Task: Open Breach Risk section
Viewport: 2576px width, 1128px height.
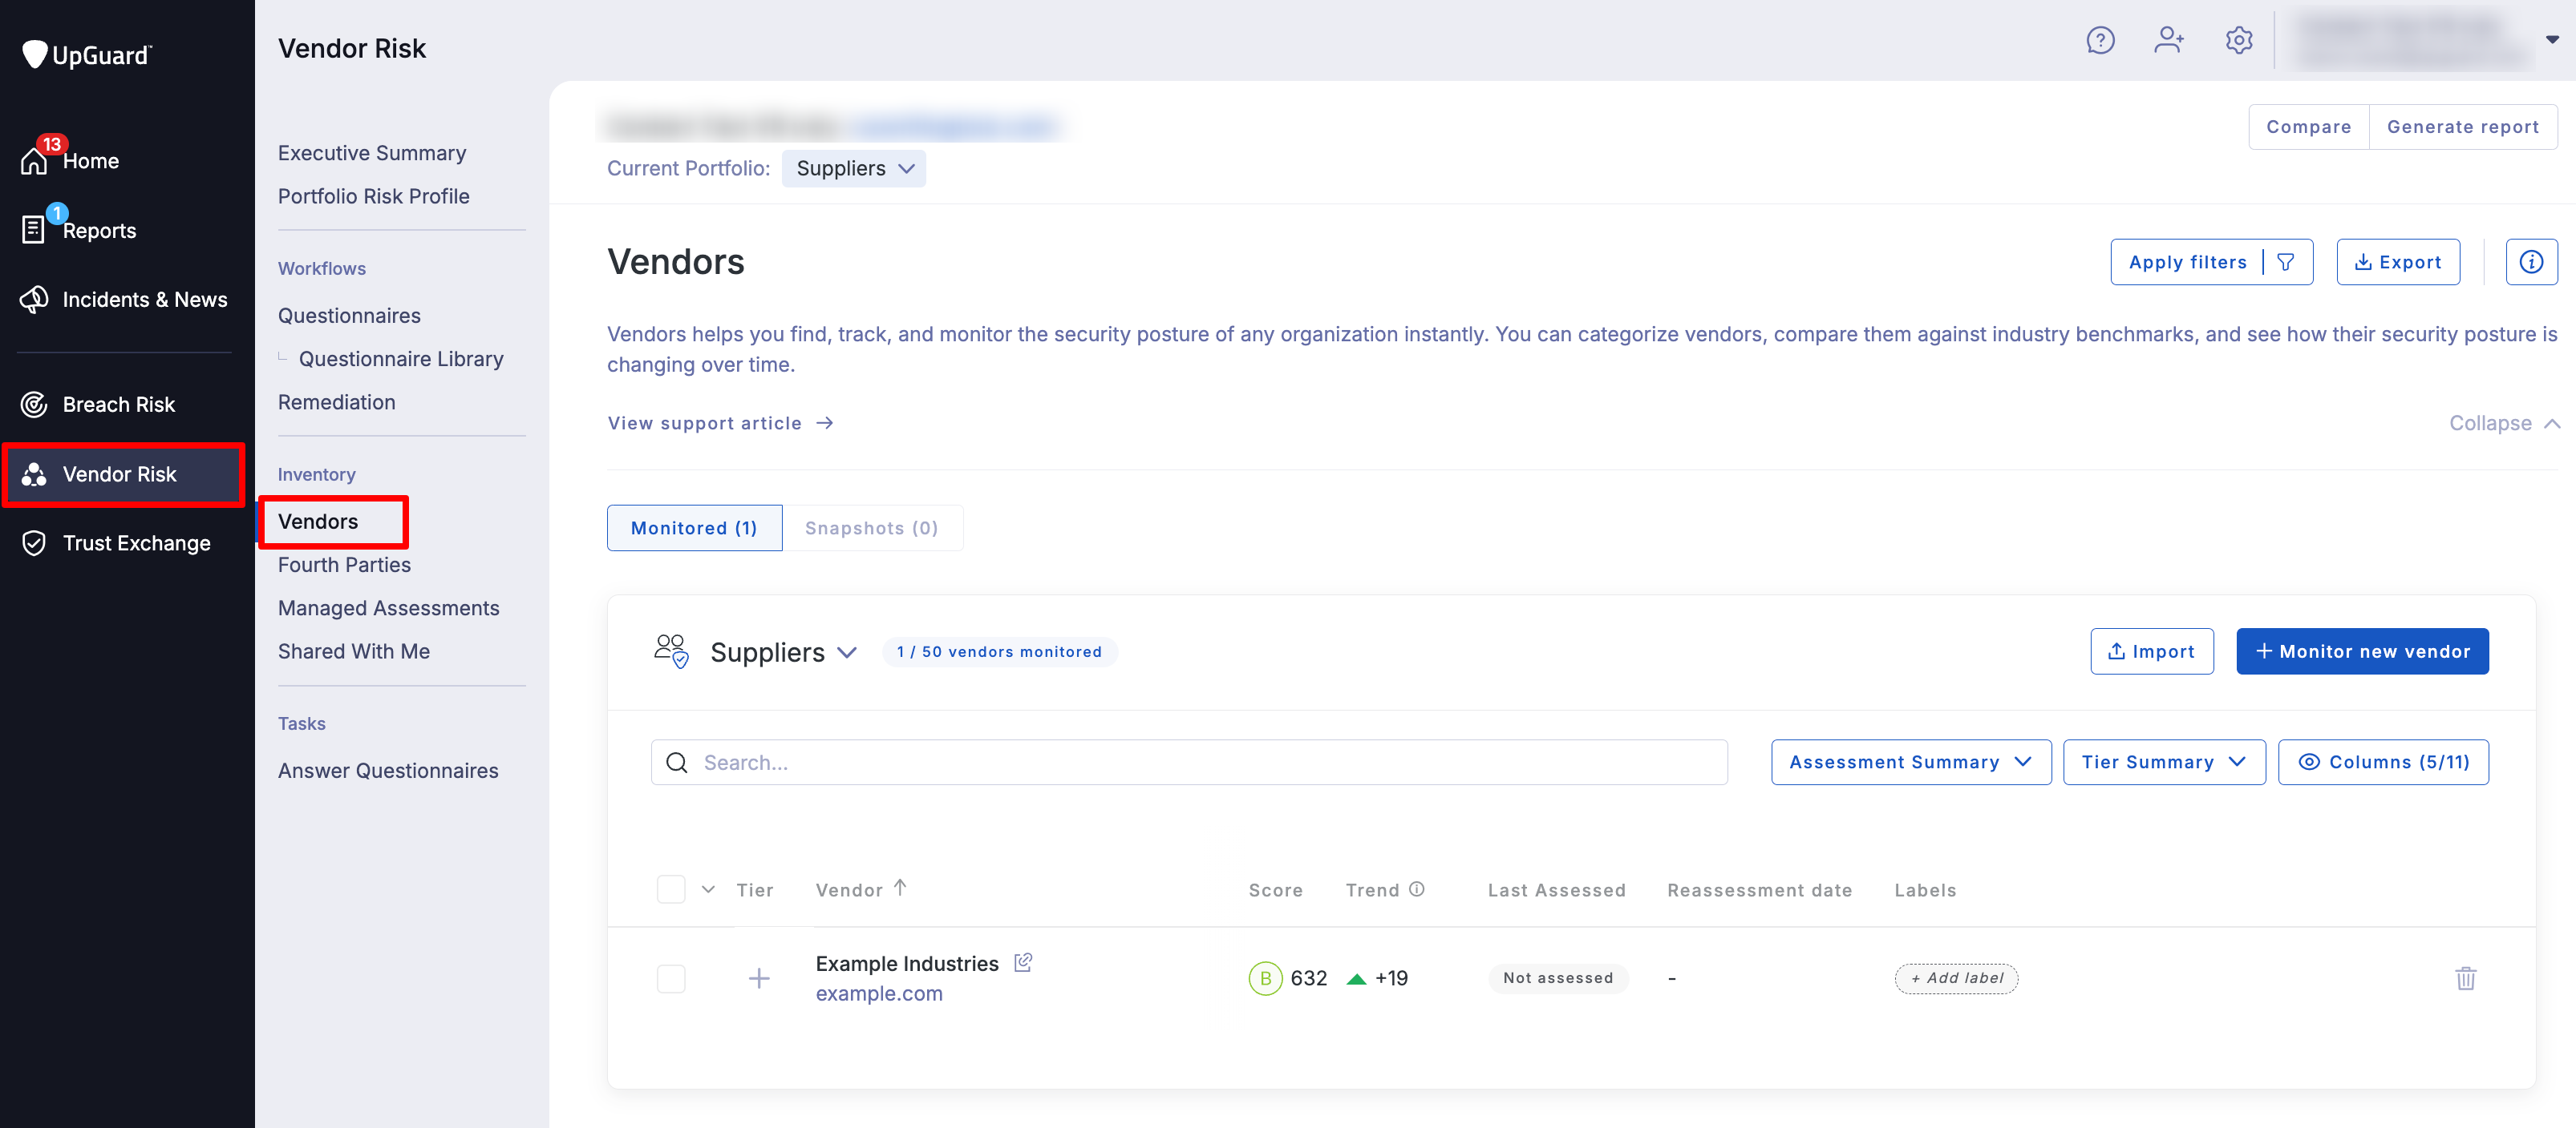Action: click(98, 404)
